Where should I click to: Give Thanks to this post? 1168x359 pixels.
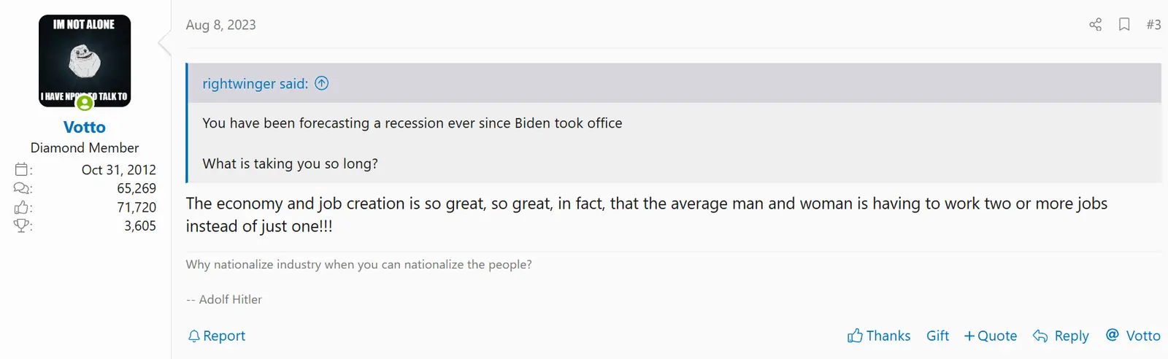(879, 336)
